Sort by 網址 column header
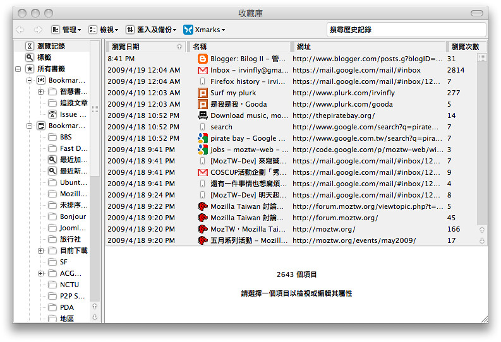The height and width of the screenshot is (342, 501). [368, 47]
